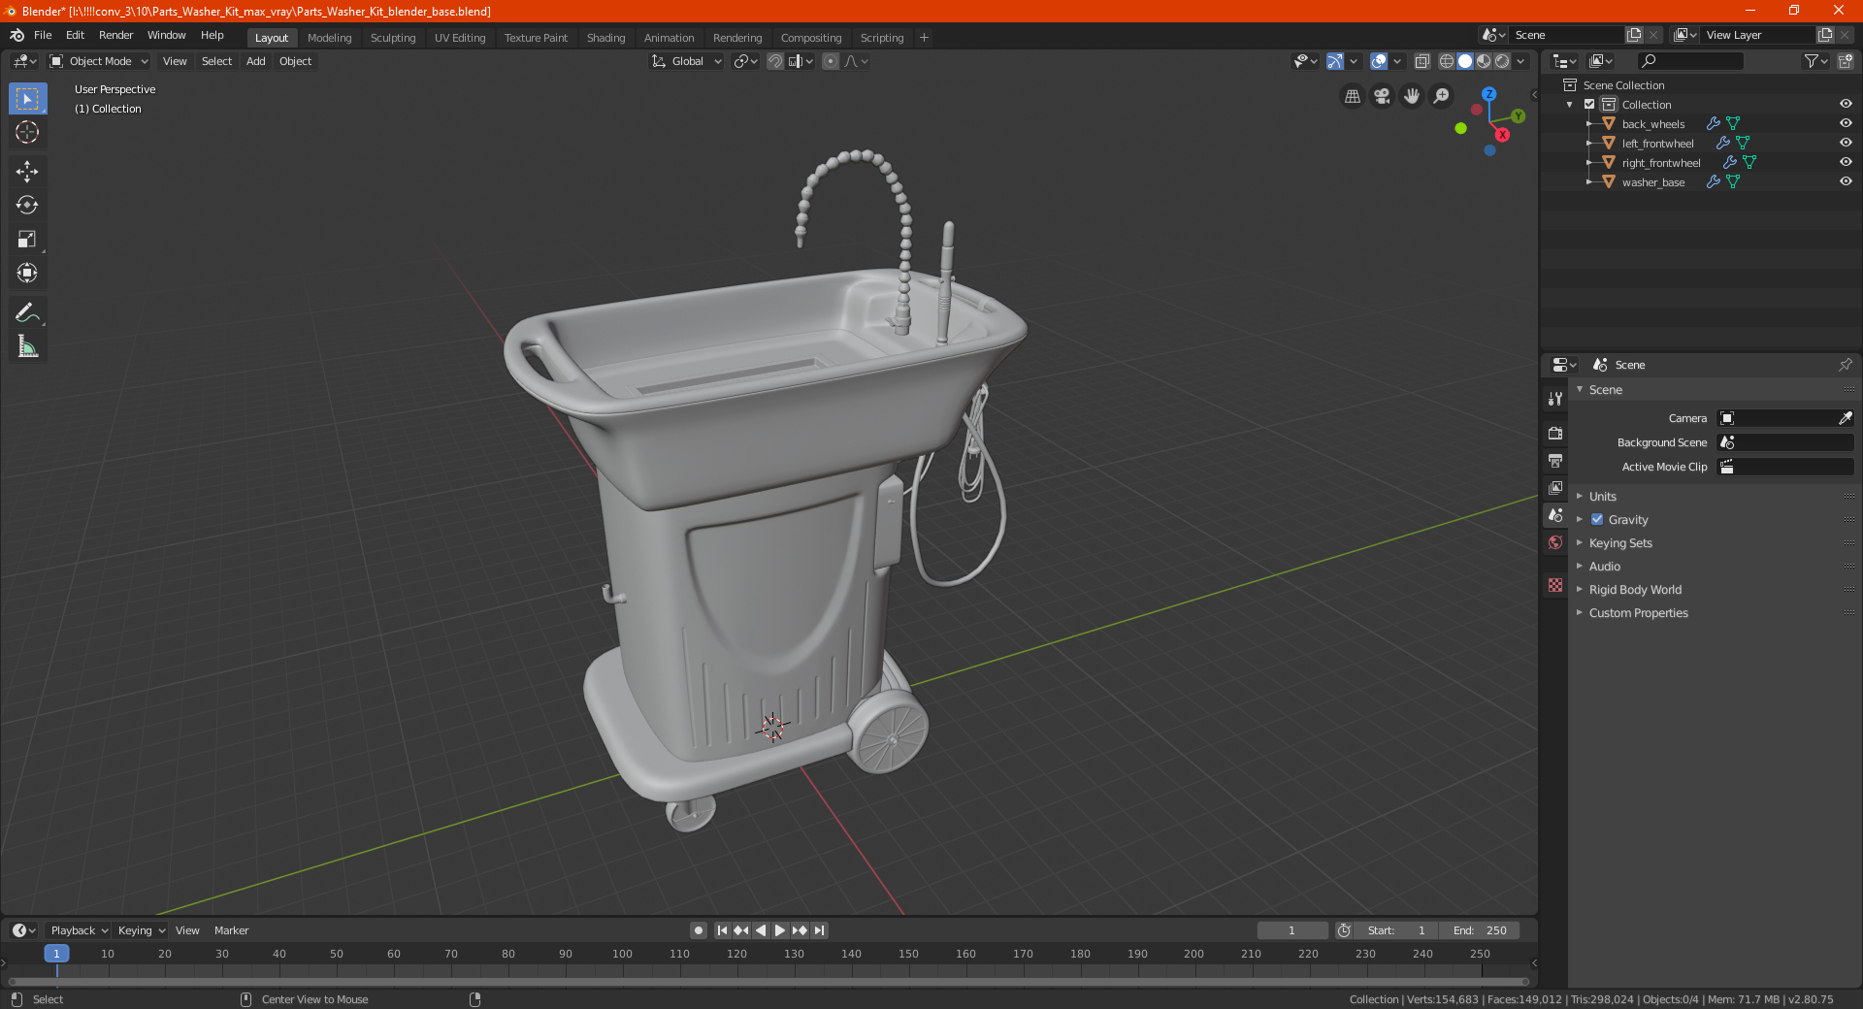Open the Active Tool properties tab
This screenshot has height=1009, width=1863.
1555,399
